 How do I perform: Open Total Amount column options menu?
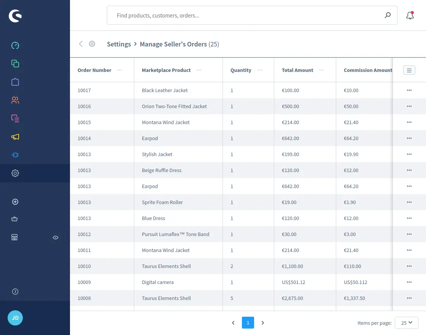[321, 70]
